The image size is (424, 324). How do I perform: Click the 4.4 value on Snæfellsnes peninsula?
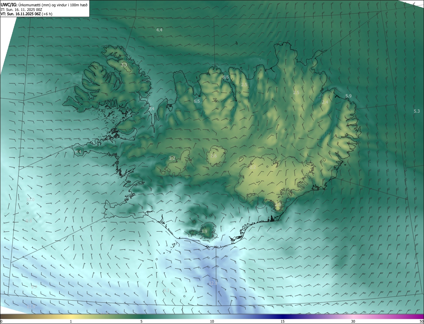pyautogui.click(x=79, y=152)
